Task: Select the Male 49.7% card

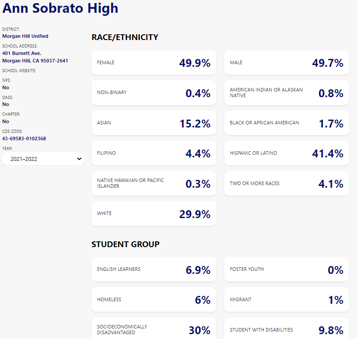Action: (x=286, y=63)
